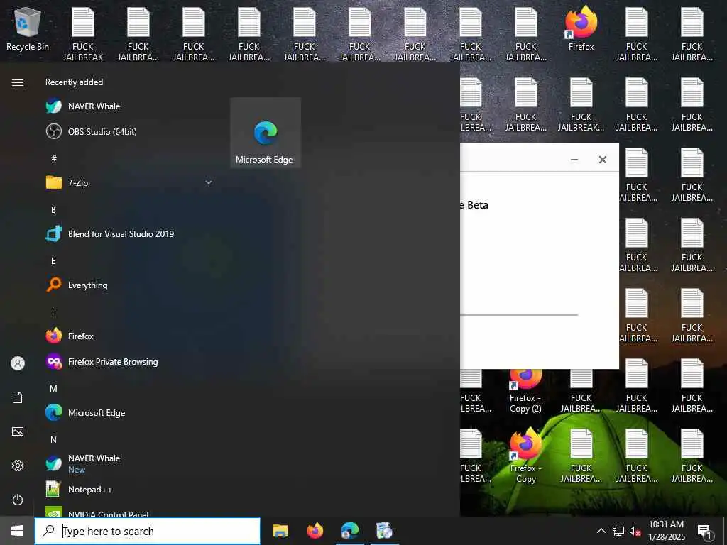Expand the 7-Zip folder chevron

coord(209,182)
